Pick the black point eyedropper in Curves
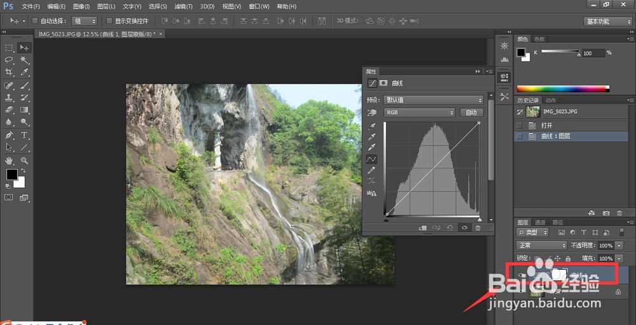636x325 pixels. point(371,127)
